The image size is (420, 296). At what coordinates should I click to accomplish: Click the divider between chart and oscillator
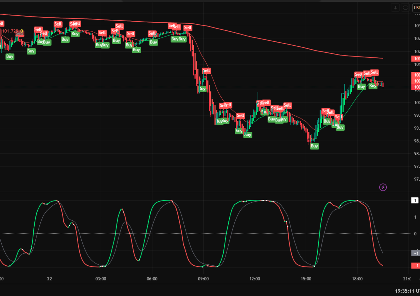[x=205, y=192]
